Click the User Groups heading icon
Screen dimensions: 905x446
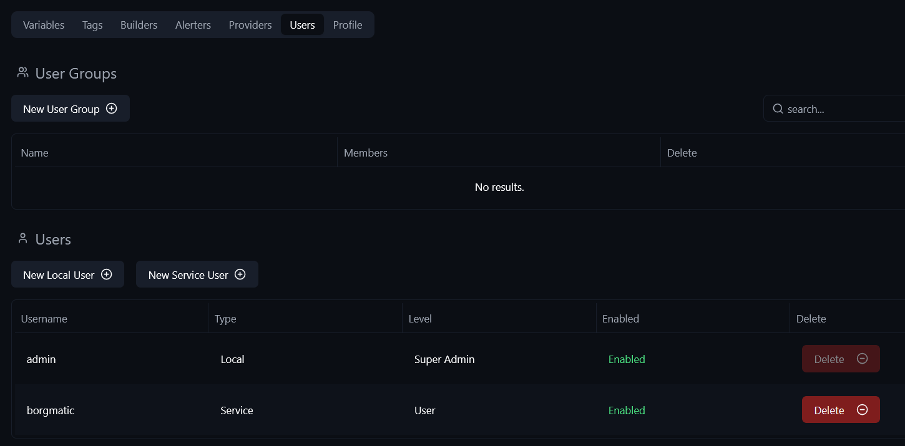coord(23,73)
